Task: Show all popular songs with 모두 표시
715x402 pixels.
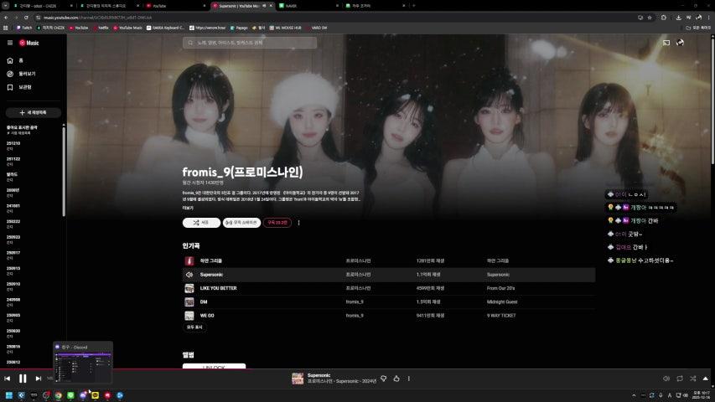Action: (x=194, y=327)
